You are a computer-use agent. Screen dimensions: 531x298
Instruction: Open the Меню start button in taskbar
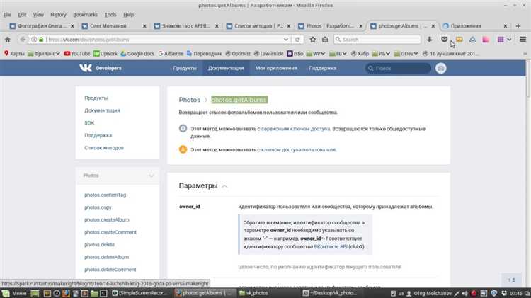click(14, 293)
